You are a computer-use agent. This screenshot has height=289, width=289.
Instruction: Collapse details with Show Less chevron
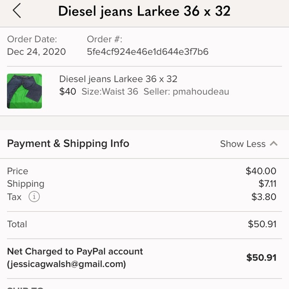[274, 144]
